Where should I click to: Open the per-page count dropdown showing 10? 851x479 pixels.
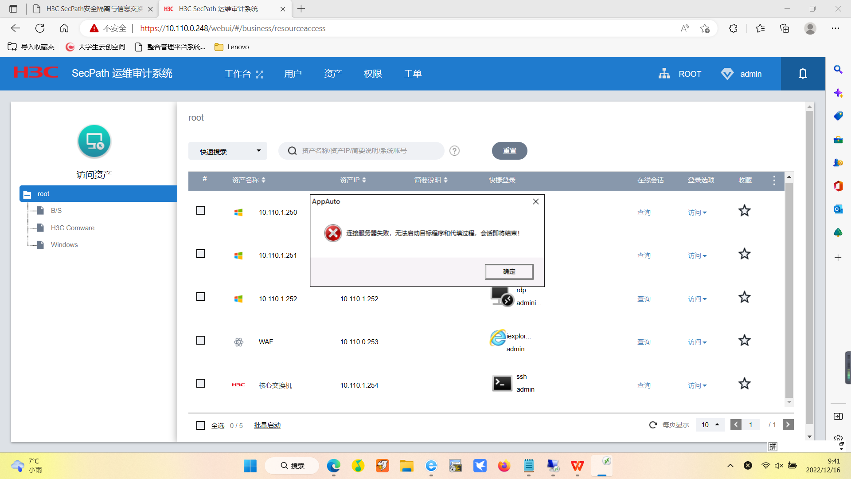[x=710, y=425]
